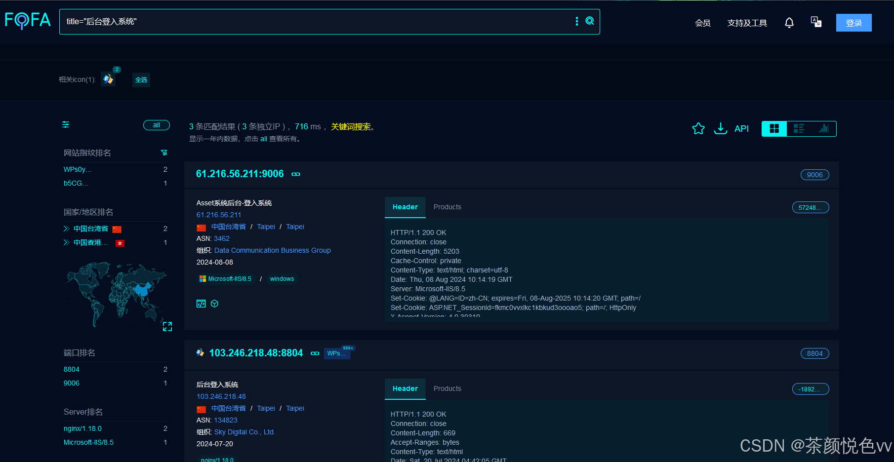Image resolution: width=894 pixels, height=462 pixels.
Task: Filter by port 9006 in ranking
Action: coord(72,383)
